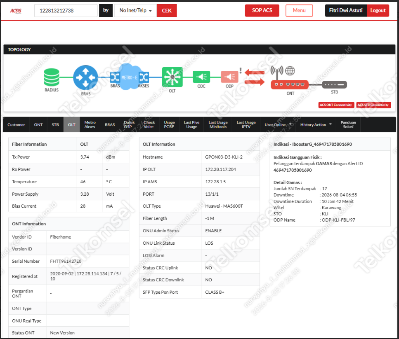This screenshot has height=339, width=399.
Task: Click the CEK button
Action: coord(167,11)
